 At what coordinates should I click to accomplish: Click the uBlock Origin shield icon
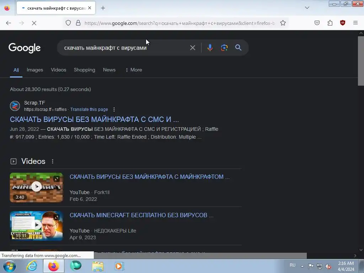(x=343, y=23)
